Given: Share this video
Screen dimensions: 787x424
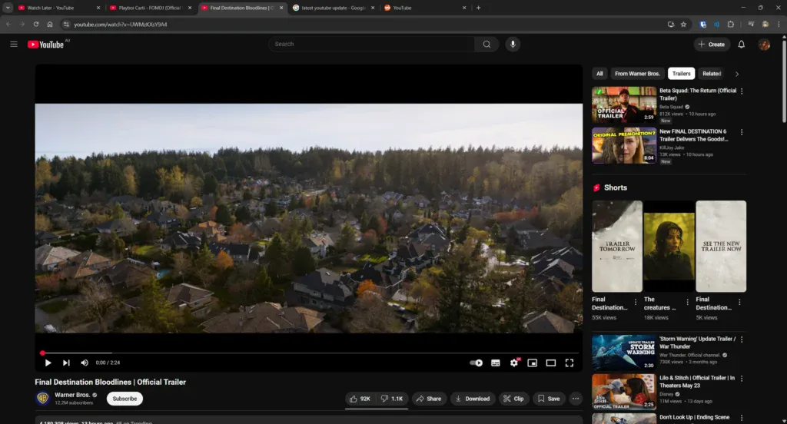Looking at the screenshot, I should coord(429,399).
